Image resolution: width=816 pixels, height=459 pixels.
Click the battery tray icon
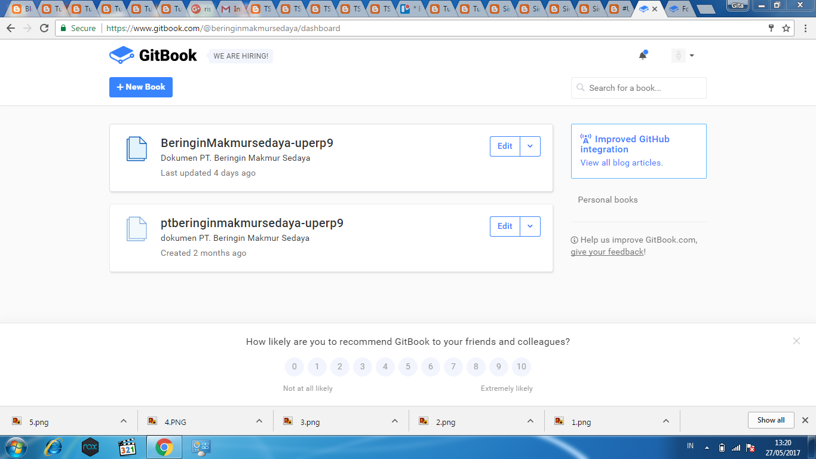pyautogui.click(x=722, y=447)
